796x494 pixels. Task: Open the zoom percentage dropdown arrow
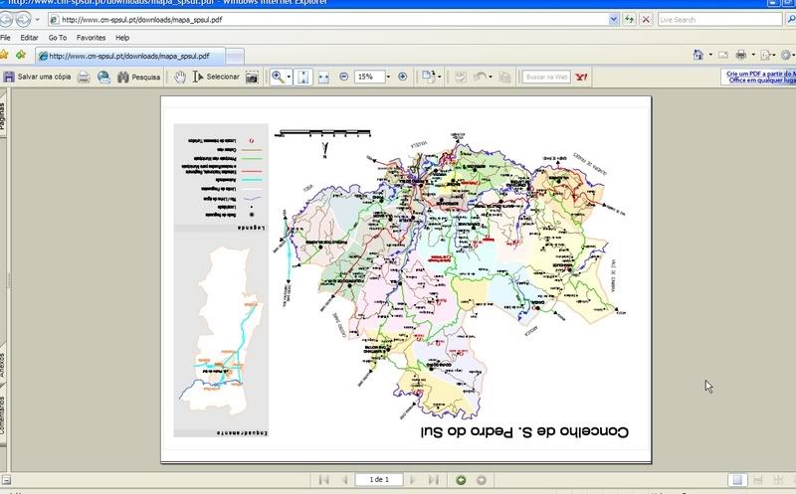coord(388,78)
